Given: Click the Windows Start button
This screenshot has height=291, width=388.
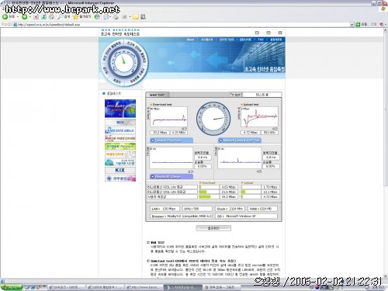Looking at the screenshot, I should (12, 287).
